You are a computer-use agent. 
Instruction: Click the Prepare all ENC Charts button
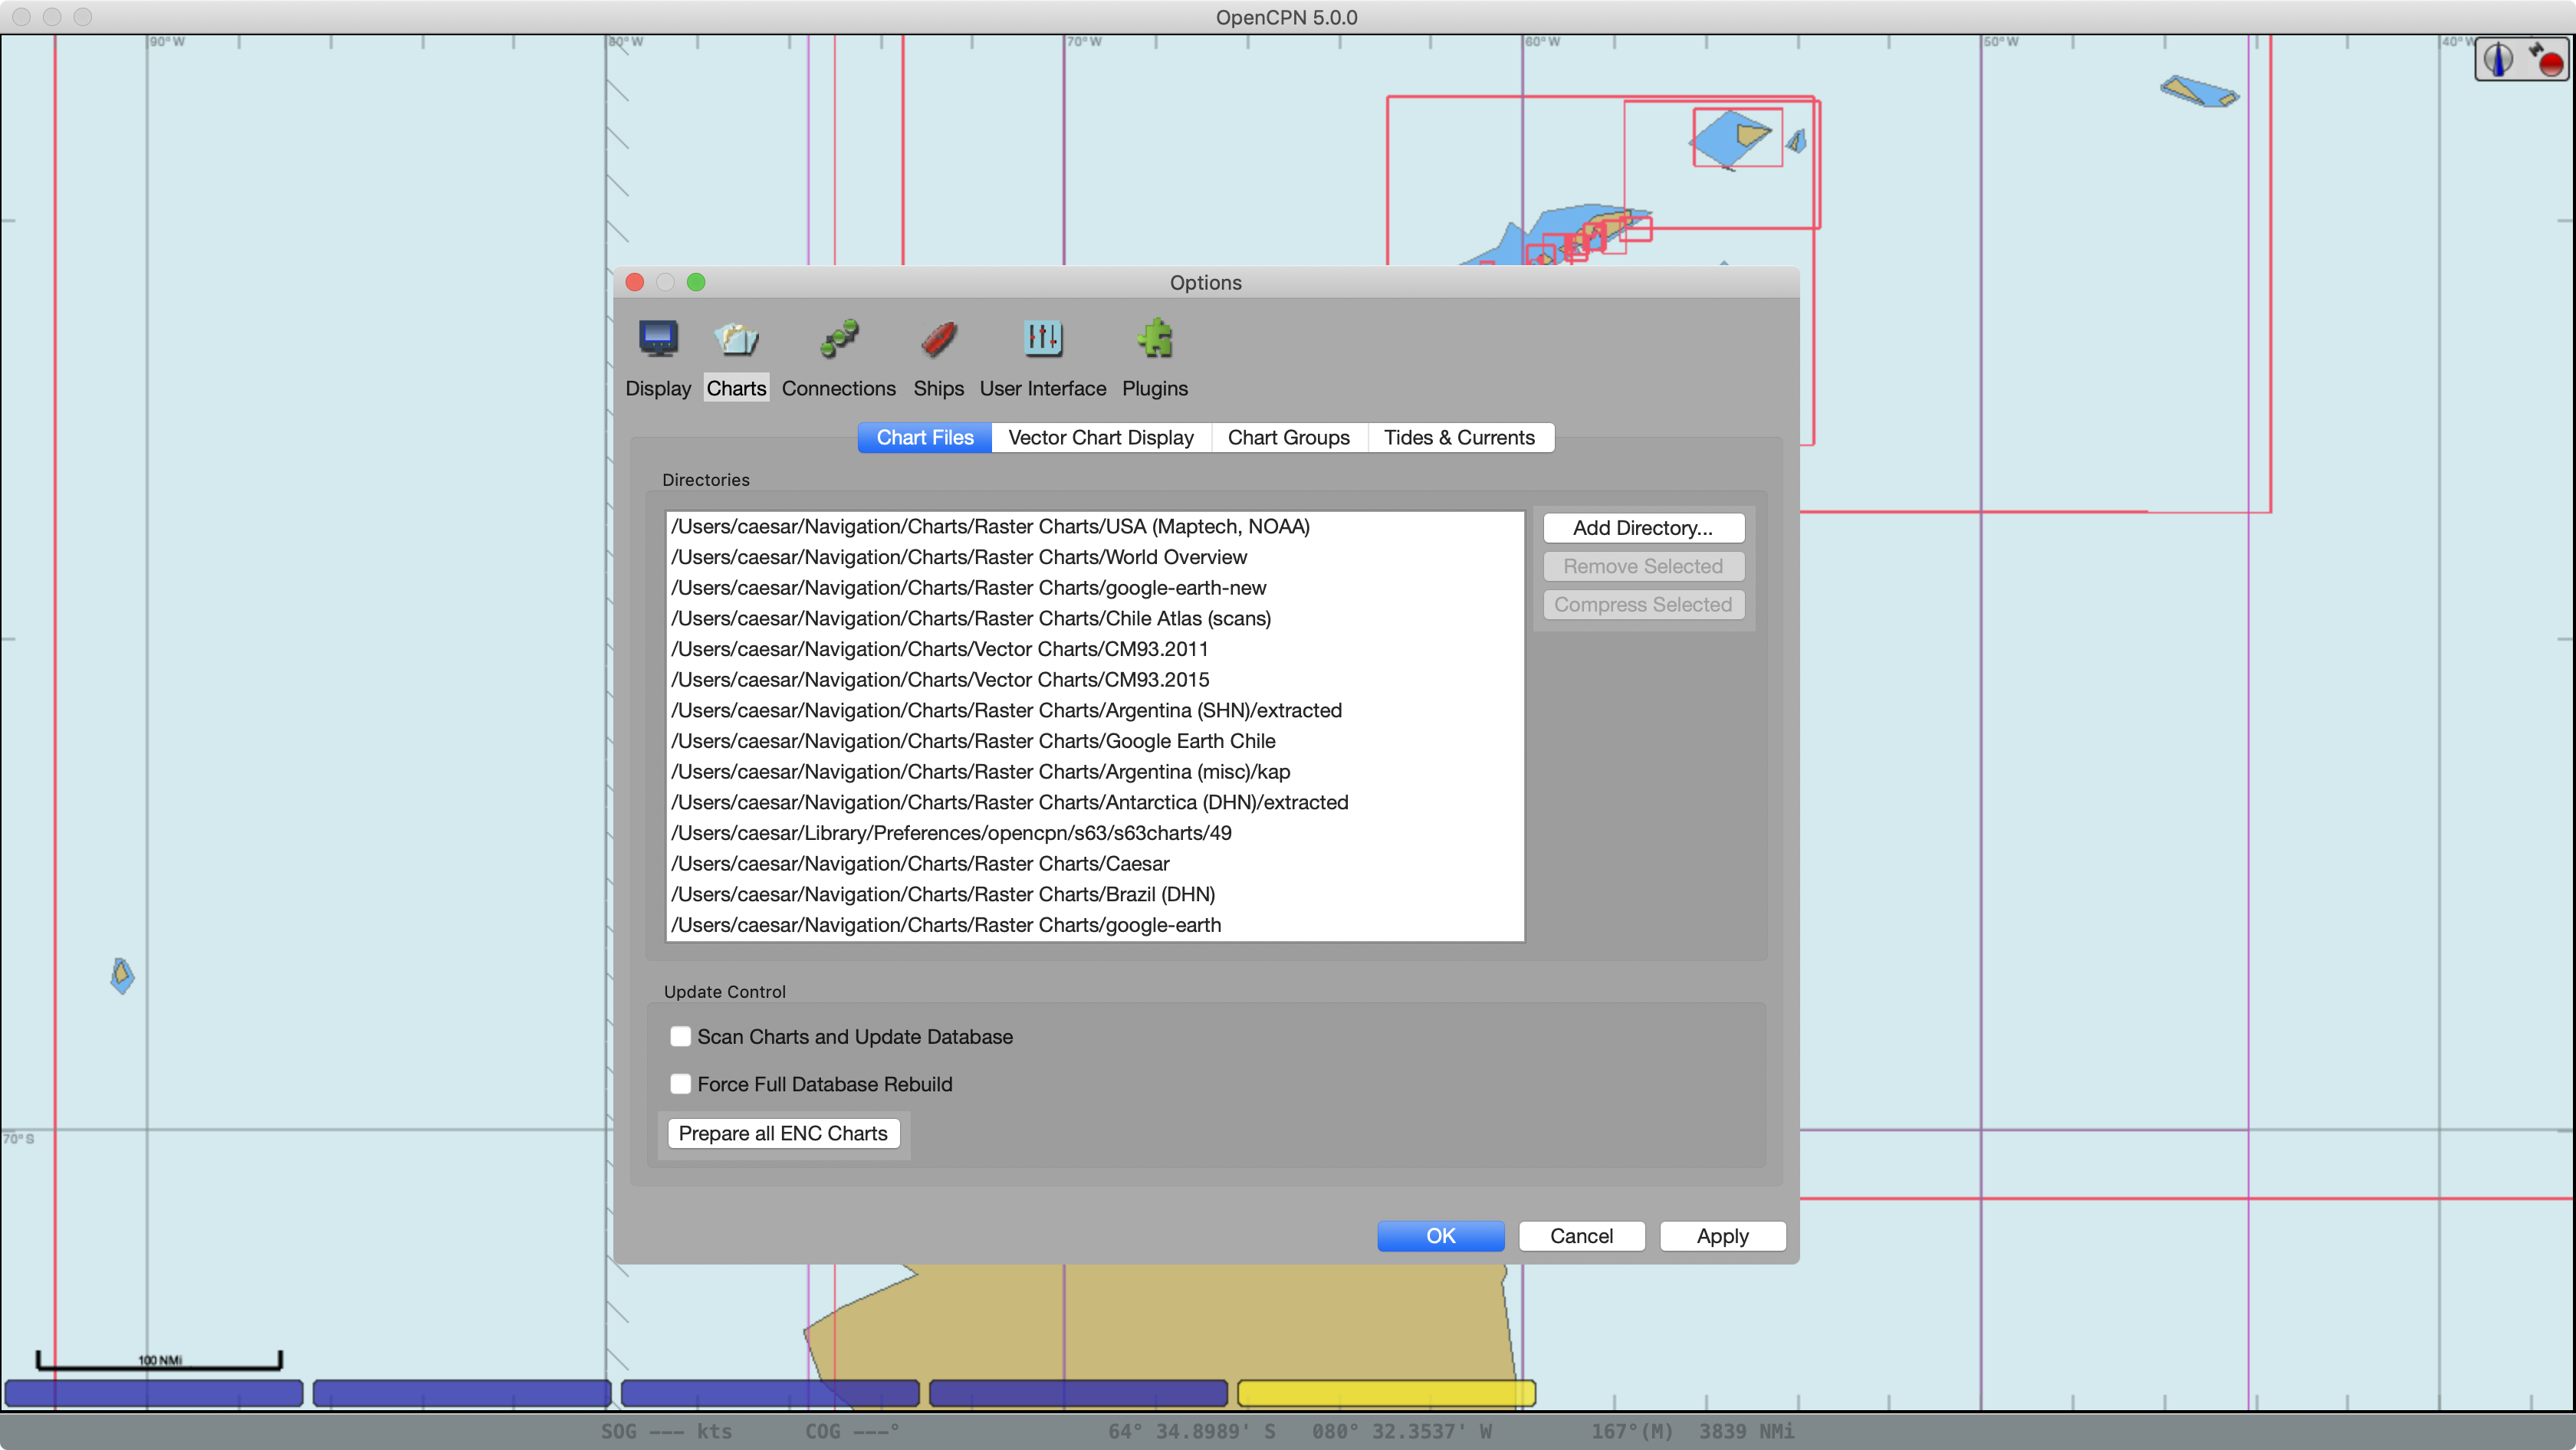click(x=783, y=1133)
